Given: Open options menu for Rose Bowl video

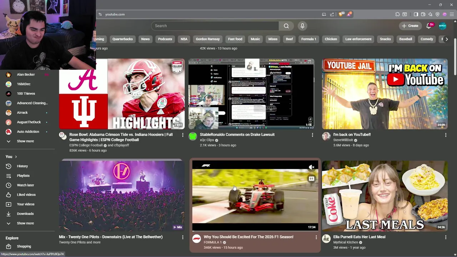Looking at the screenshot, I should coord(182,135).
